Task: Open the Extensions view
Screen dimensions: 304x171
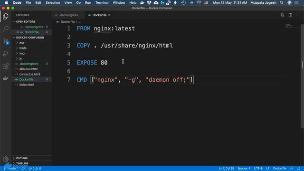Action: pos(6,66)
